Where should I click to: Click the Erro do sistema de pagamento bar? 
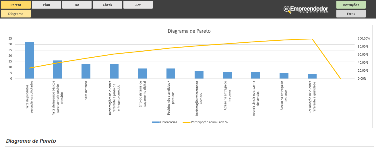point(142,74)
